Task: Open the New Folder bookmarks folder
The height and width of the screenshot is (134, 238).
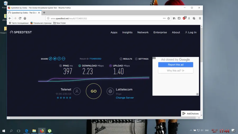Action: click(59, 23)
